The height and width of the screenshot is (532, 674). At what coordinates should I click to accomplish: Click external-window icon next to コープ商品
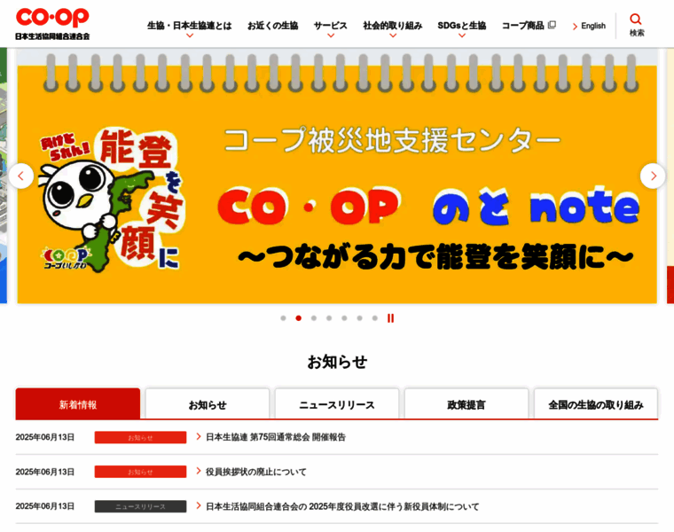[x=552, y=25]
